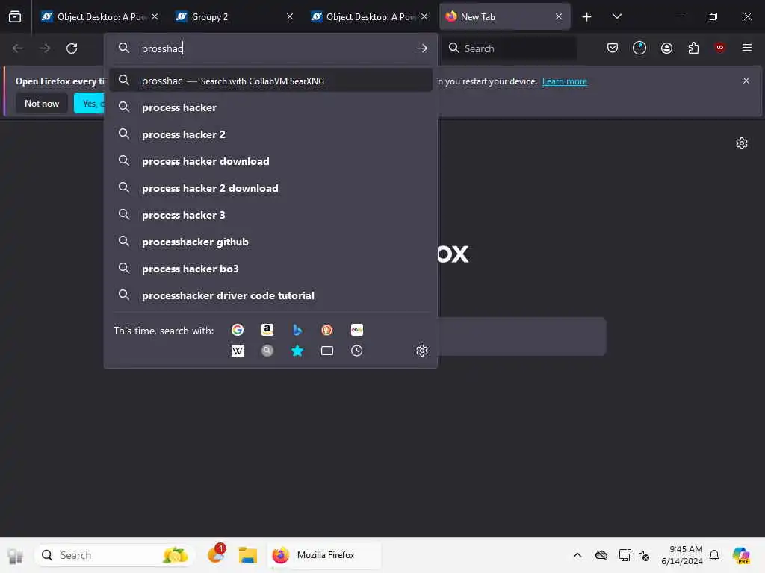Search this time with eBay

tap(356, 330)
